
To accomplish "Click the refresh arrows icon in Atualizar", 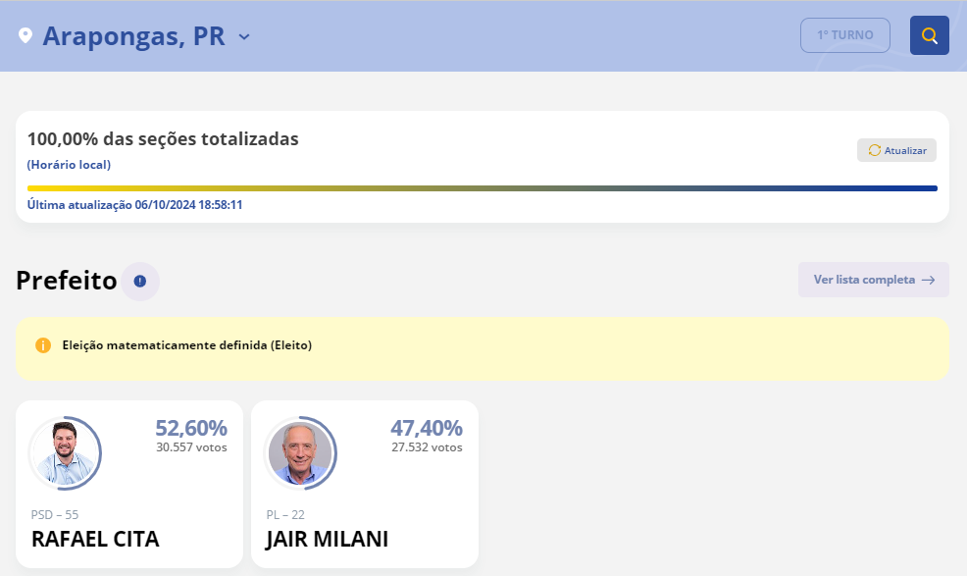I will pos(874,150).
